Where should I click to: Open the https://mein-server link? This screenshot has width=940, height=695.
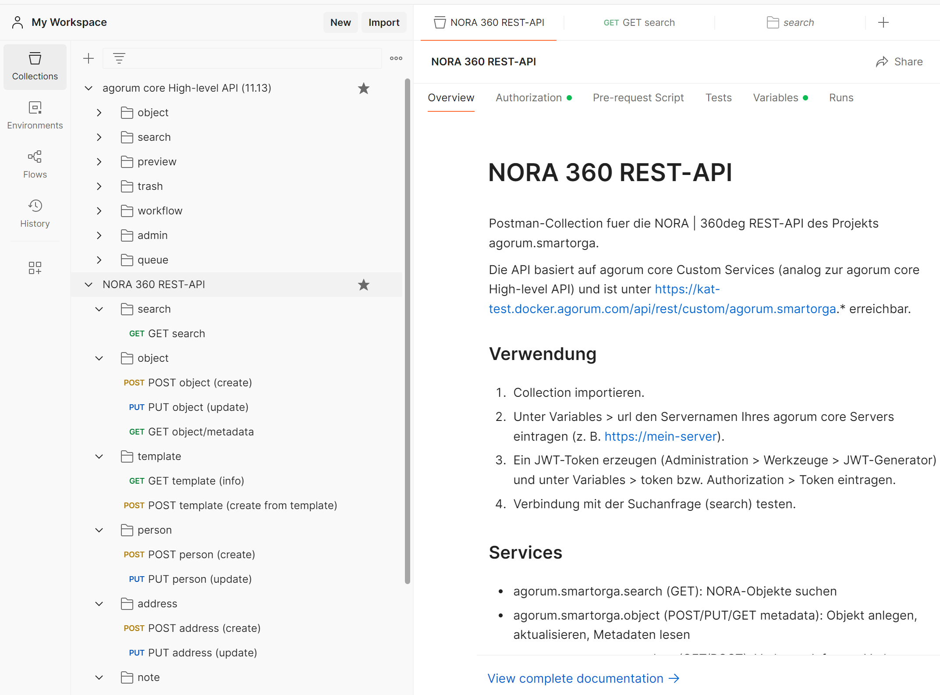(660, 436)
